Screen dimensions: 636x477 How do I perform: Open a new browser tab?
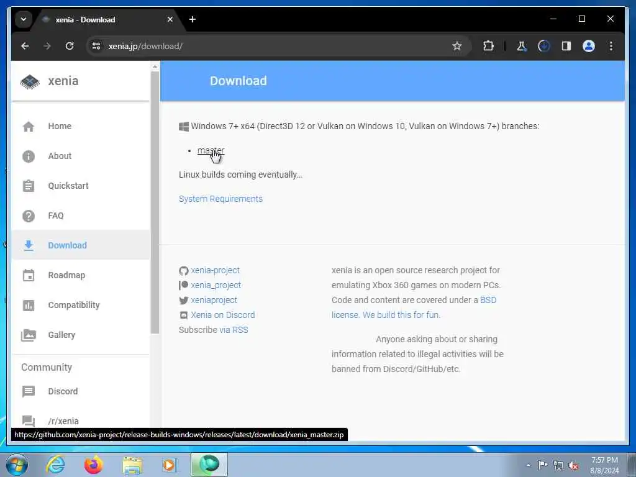point(193,19)
